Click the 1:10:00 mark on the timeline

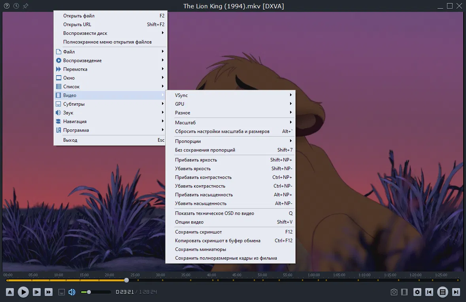[x=364, y=275]
